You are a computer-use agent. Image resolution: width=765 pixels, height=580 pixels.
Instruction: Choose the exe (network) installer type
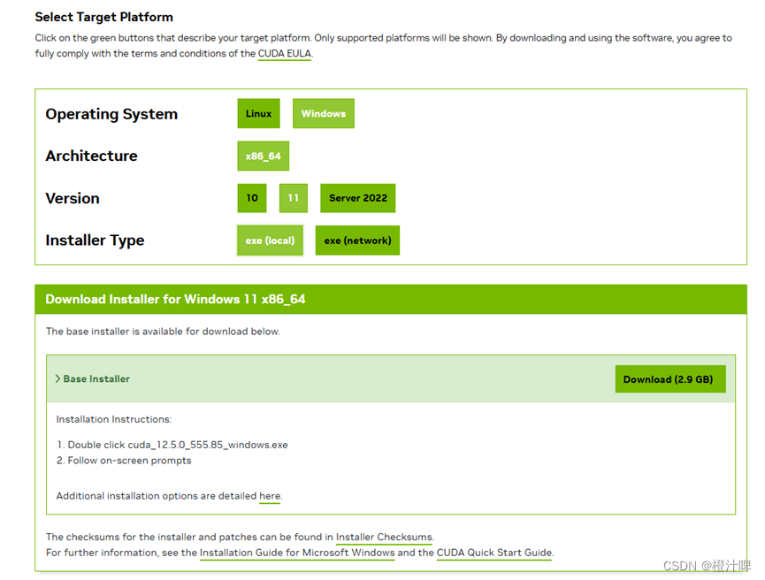coord(357,240)
